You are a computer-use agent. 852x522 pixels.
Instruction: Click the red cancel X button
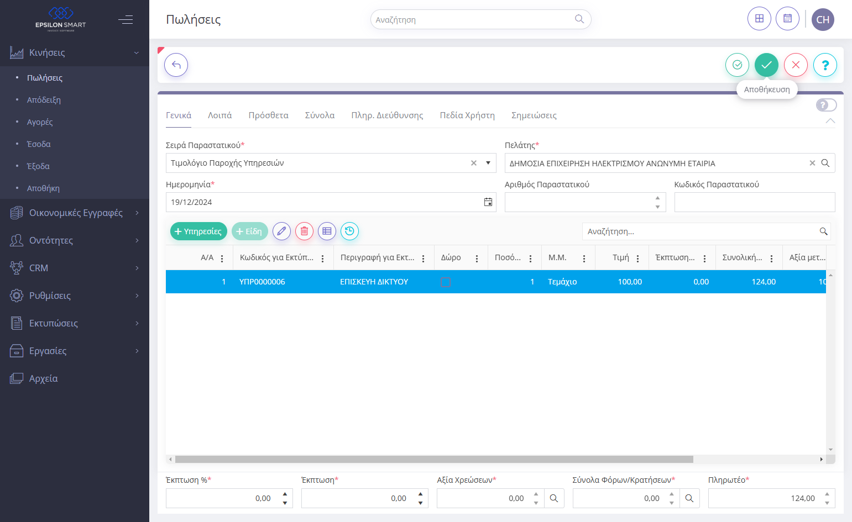(796, 65)
